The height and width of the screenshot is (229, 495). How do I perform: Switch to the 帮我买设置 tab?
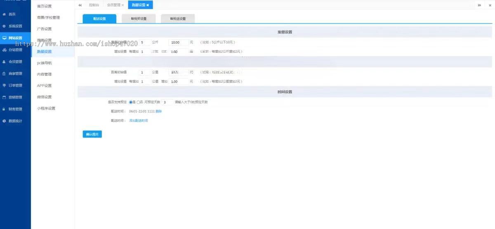[139, 19]
